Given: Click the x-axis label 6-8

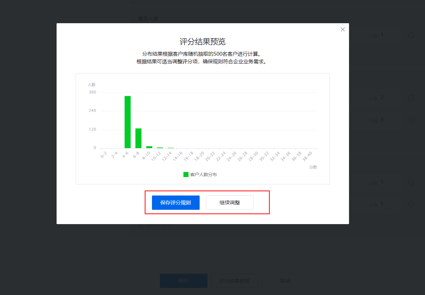Looking at the screenshot, I should point(136,155).
